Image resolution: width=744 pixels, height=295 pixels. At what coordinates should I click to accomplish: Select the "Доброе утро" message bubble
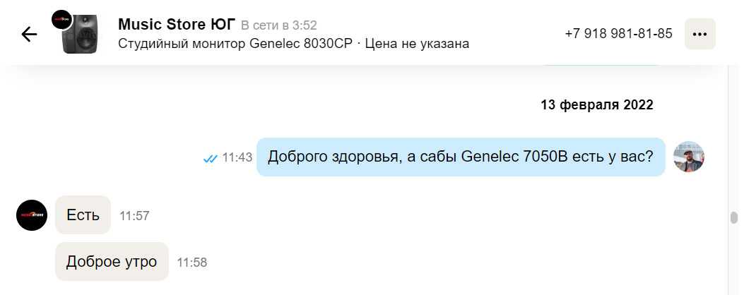tap(112, 261)
